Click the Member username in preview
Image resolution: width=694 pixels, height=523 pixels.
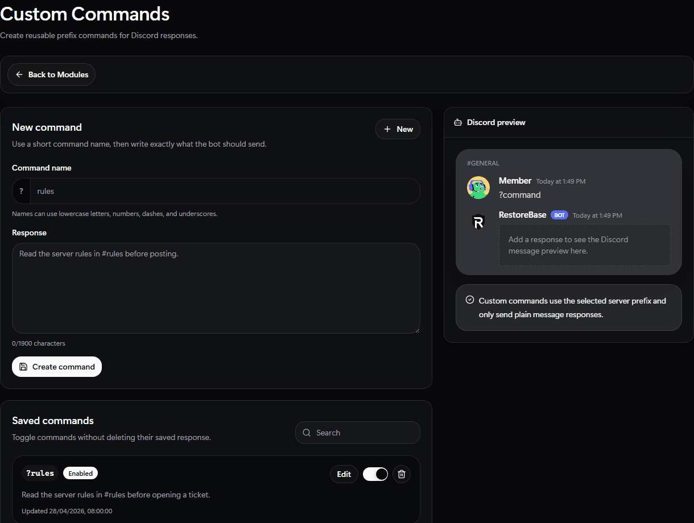tap(515, 181)
